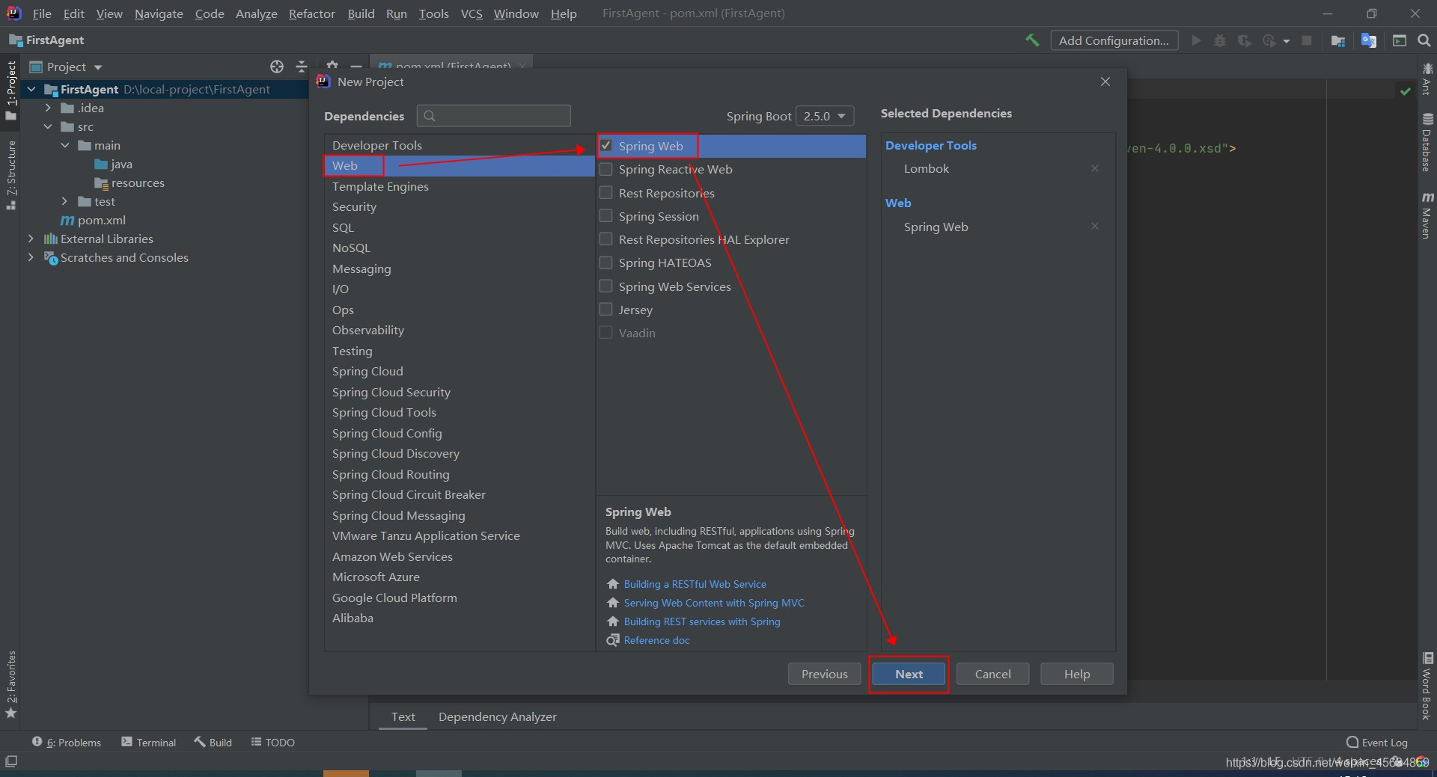Select pom.xml in project tree

(x=101, y=220)
